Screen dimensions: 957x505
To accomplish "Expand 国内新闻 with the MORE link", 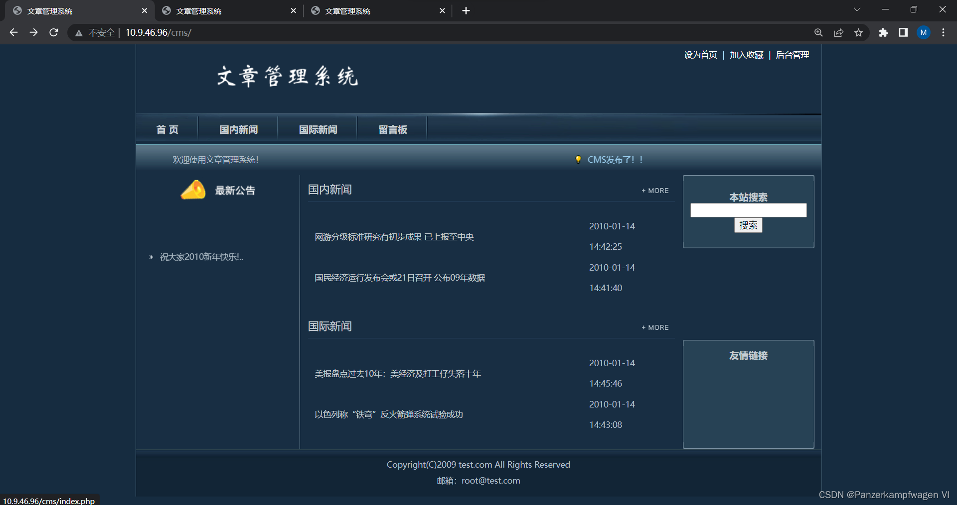I will pos(655,191).
